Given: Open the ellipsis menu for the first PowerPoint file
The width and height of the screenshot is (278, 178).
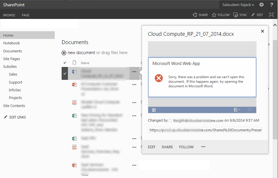Looking at the screenshot, I should click(x=134, y=84).
